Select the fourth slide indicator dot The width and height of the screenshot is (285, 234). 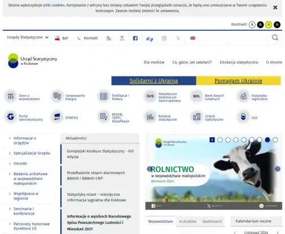pyautogui.click(x=244, y=140)
